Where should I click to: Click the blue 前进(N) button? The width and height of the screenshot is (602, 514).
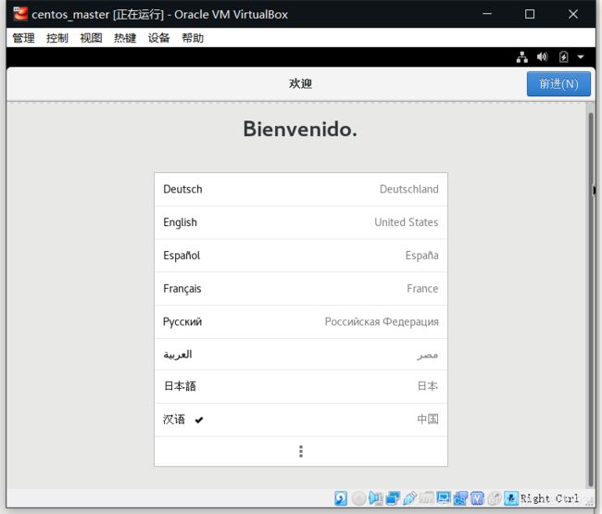click(x=558, y=83)
